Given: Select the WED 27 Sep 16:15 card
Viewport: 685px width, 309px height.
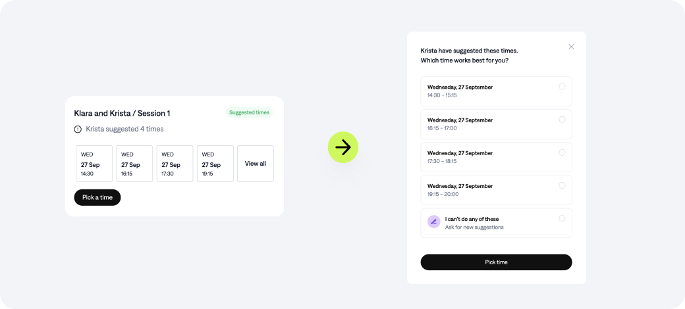Looking at the screenshot, I should tap(134, 164).
